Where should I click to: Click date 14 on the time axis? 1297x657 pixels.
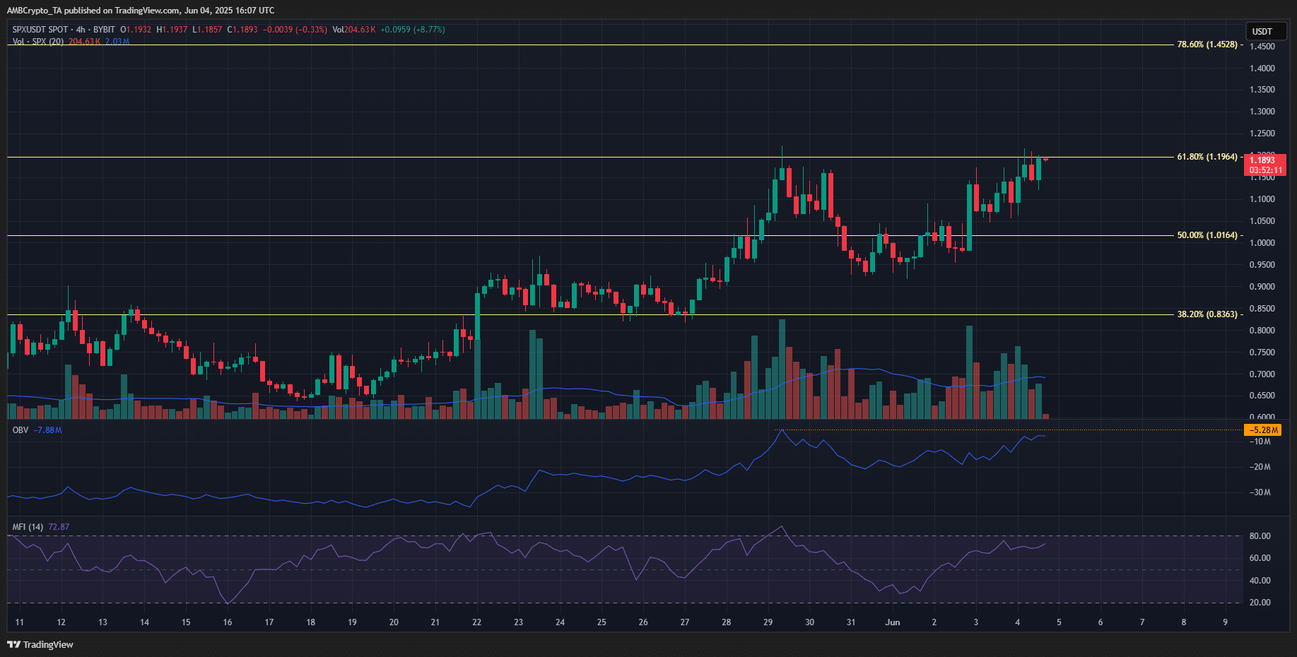144,622
